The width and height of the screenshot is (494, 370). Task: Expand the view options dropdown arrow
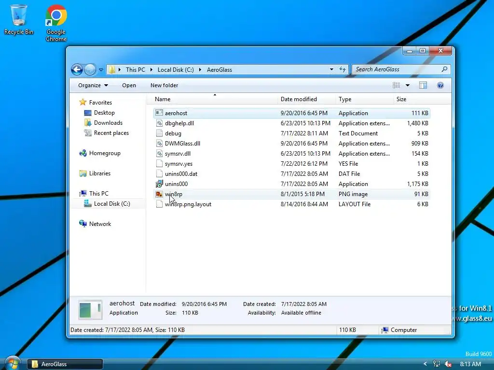tap(407, 85)
